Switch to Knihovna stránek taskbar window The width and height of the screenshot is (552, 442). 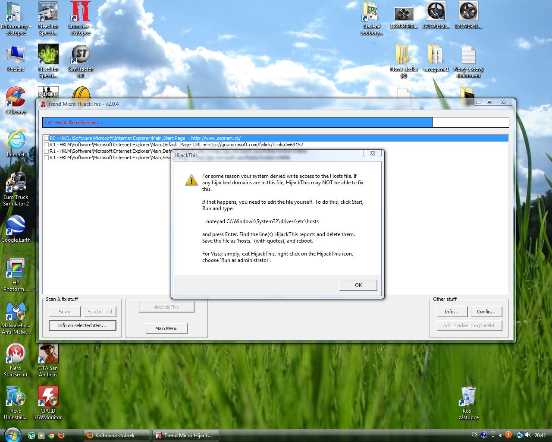pos(117,436)
